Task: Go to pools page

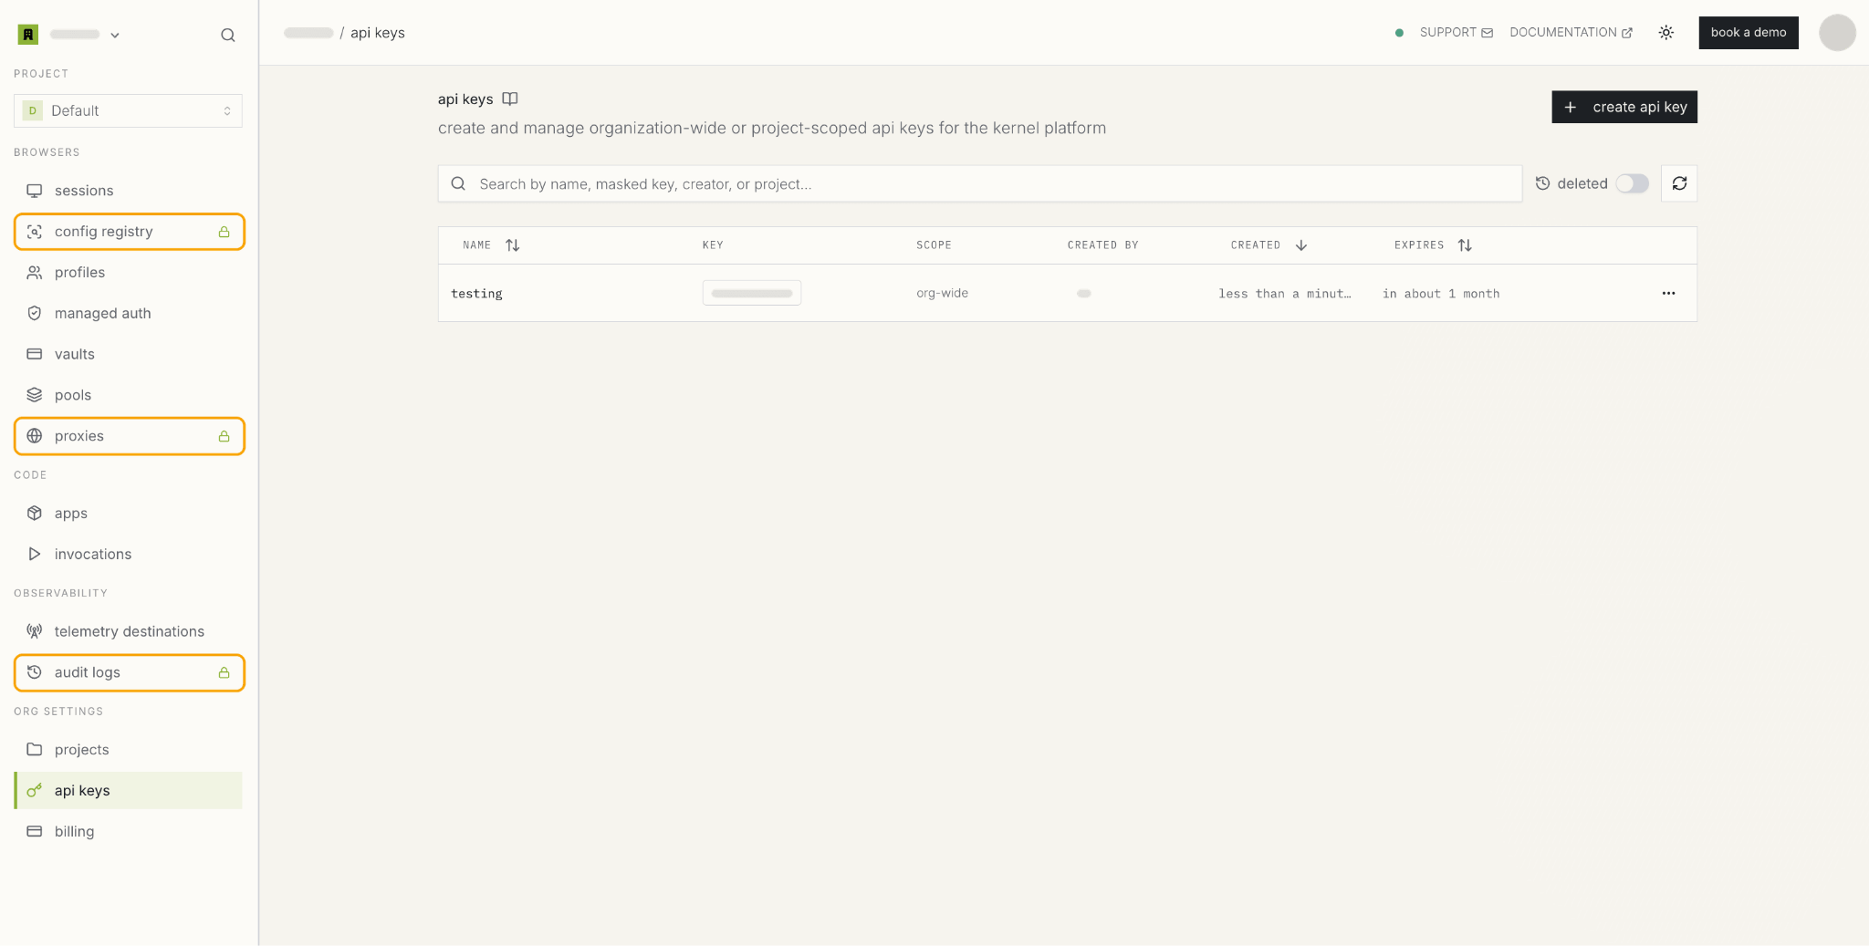Action: pyautogui.click(x=129, y=395)
